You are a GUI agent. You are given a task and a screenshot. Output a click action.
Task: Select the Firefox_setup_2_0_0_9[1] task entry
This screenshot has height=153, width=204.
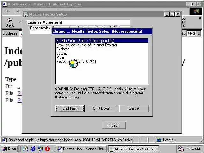(102, 62)
